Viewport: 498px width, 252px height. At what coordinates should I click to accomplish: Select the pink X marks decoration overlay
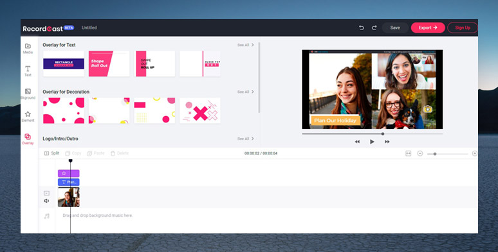pos(200,110)
